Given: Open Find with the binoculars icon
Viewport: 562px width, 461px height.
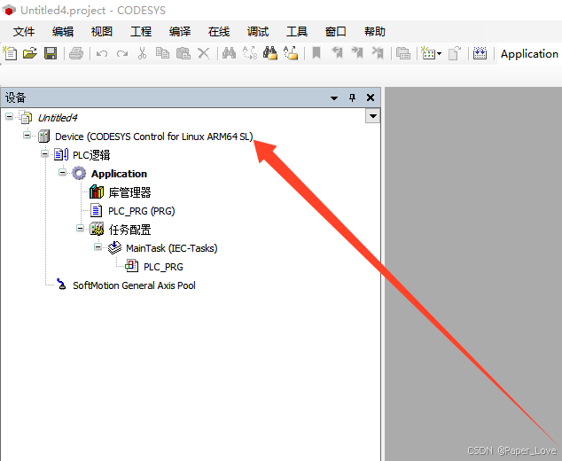Looking at the screenshot, I should pyautogui.click(x=229, y=53).
